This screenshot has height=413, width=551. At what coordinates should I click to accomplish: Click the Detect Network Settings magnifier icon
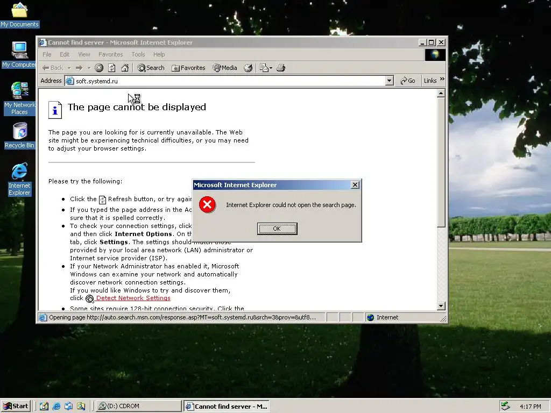pos(90,298)
